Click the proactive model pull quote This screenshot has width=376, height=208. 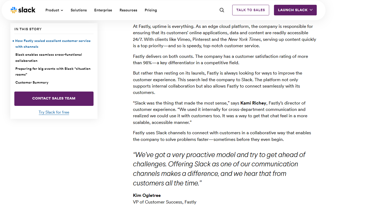coord(219,169)
